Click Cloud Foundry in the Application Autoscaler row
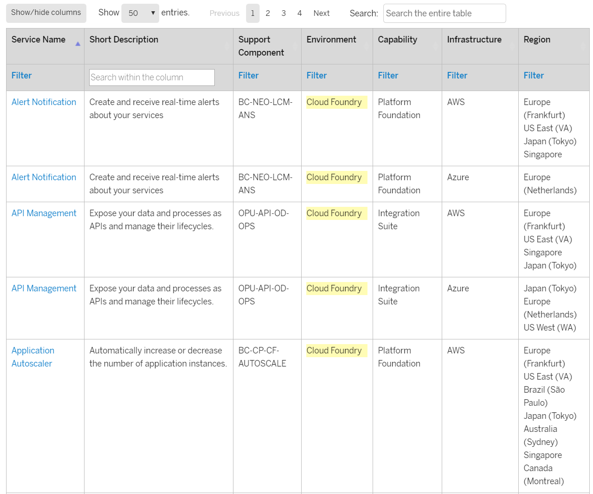The image size is (593, 494). [x=334, y=350]
